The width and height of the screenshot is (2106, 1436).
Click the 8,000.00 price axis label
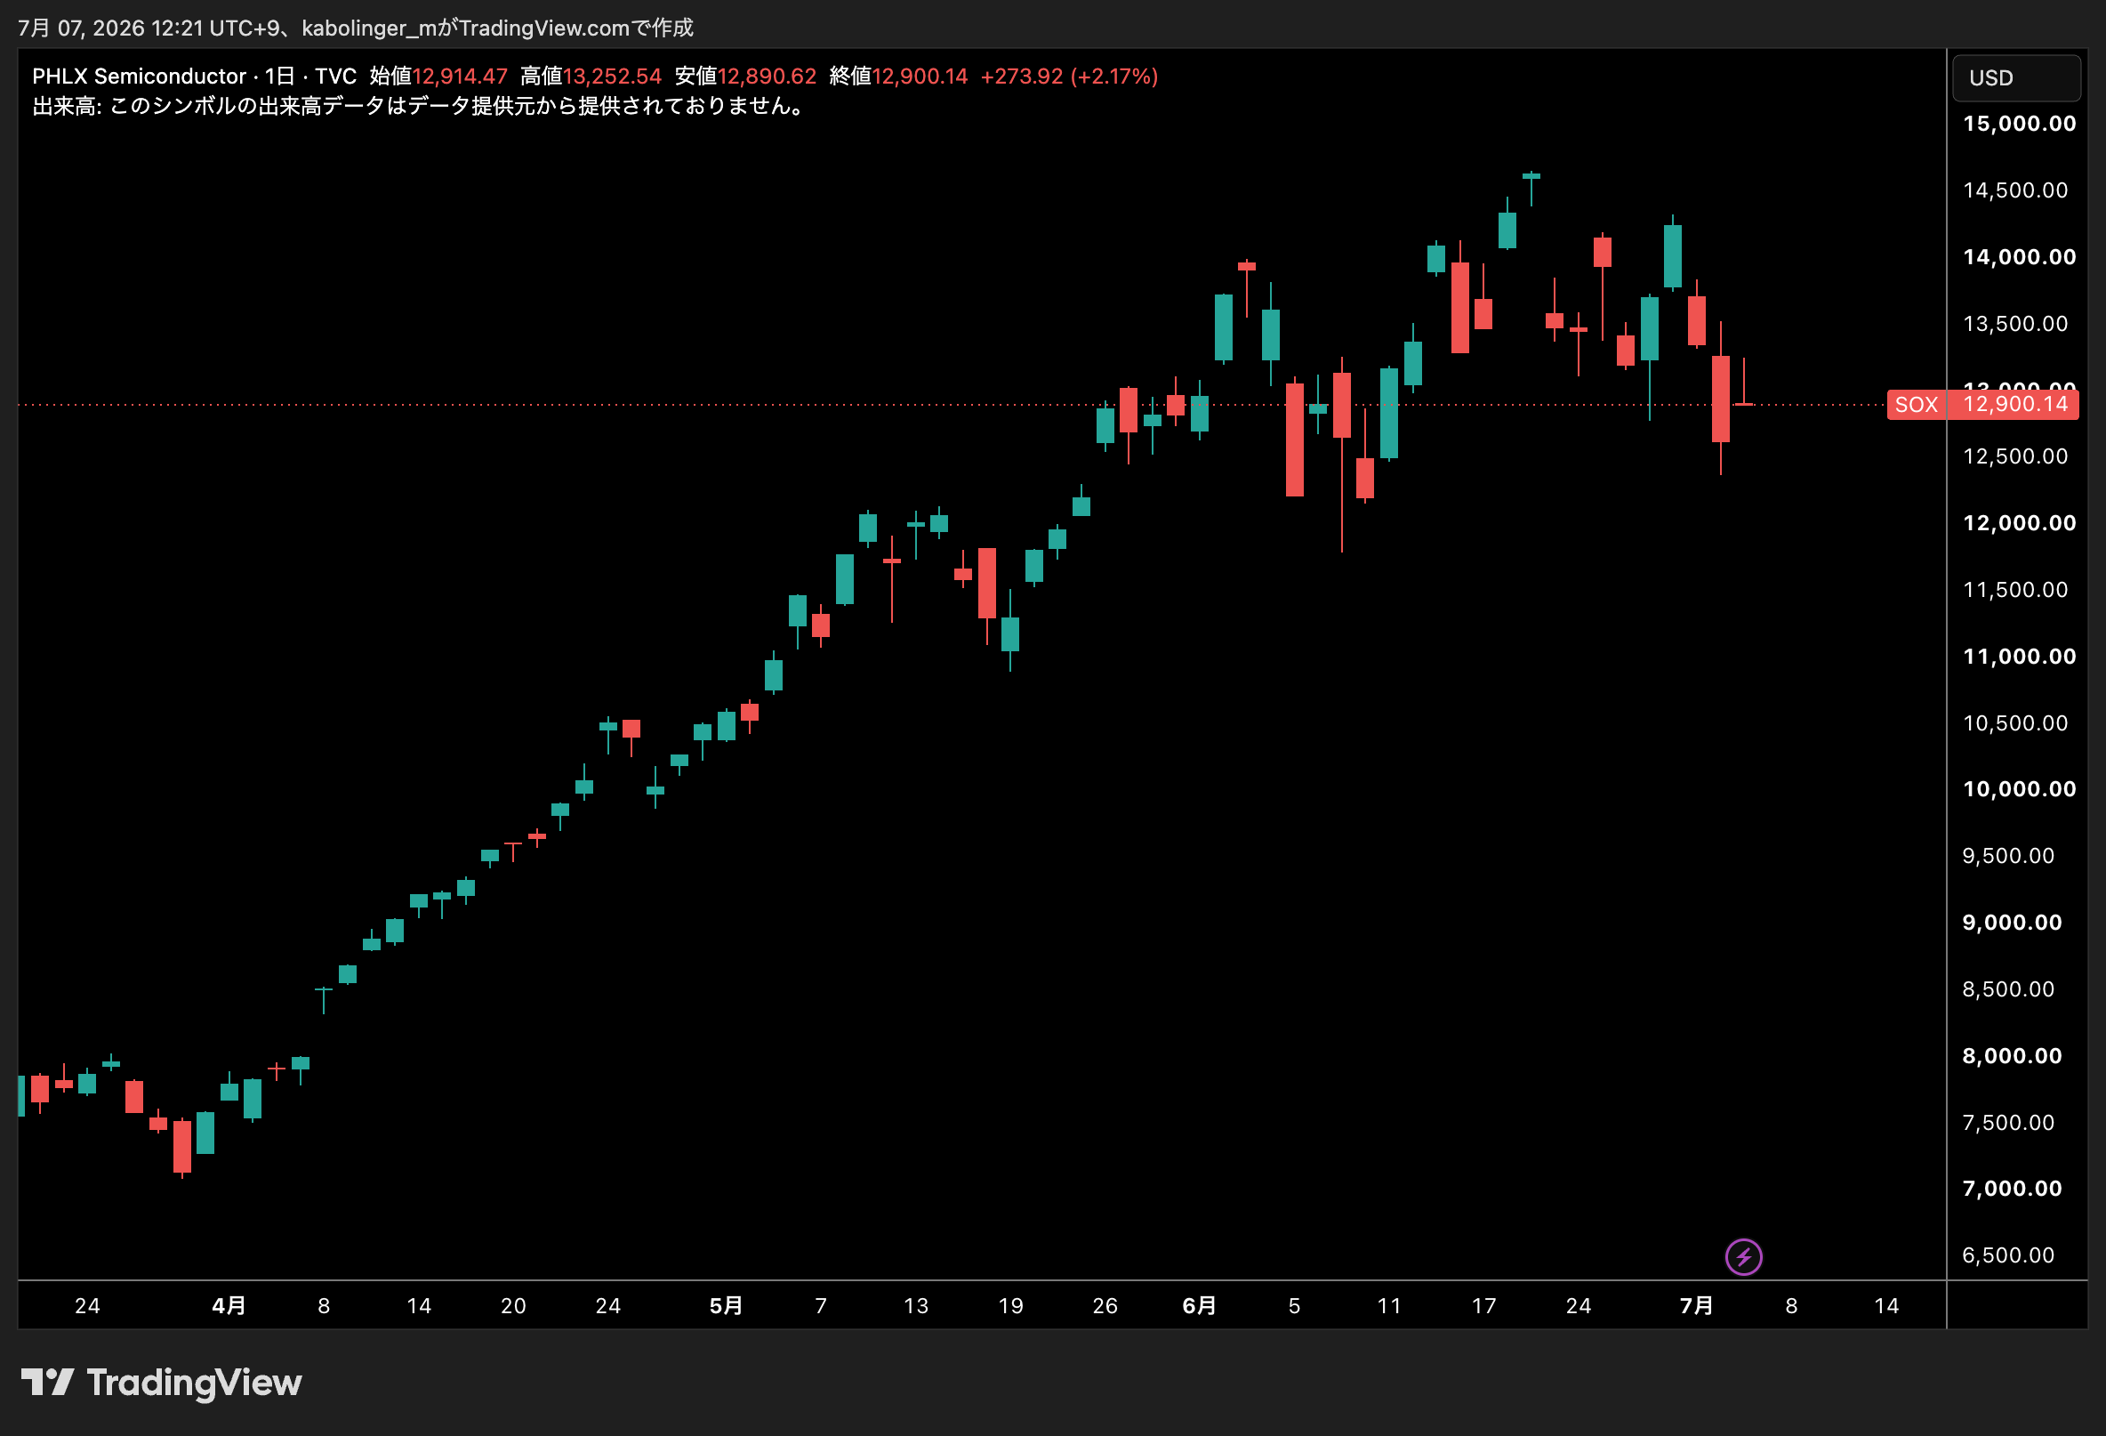[2012, 1055]
